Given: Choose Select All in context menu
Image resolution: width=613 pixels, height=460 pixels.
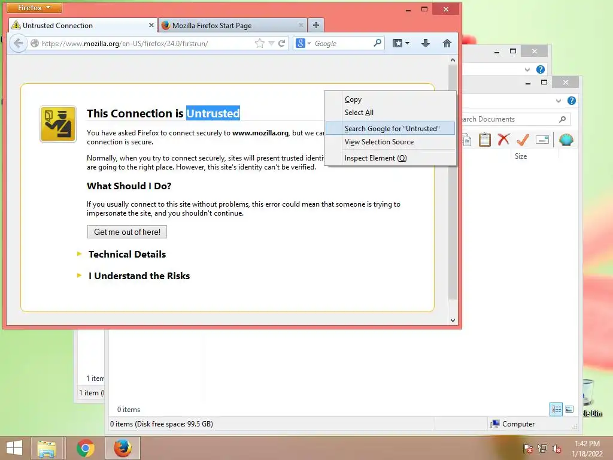Looking at the screenshot, I should pos(390,113).
